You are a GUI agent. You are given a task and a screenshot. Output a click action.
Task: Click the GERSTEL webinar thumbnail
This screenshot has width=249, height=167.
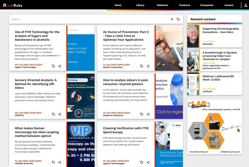(x=81, y=96)
